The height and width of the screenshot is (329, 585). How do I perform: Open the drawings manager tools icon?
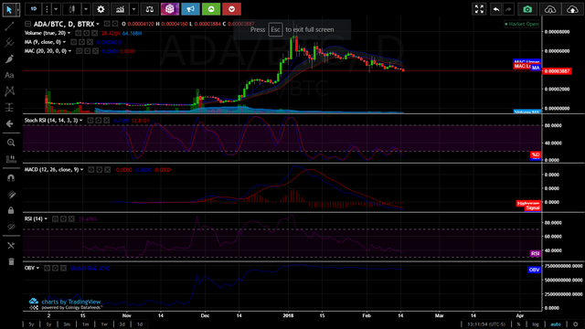tap(11, 246)
